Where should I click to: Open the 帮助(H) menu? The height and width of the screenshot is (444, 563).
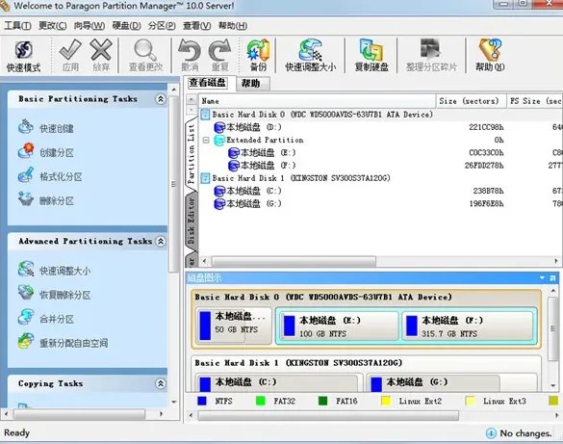(x=233, y=25)
